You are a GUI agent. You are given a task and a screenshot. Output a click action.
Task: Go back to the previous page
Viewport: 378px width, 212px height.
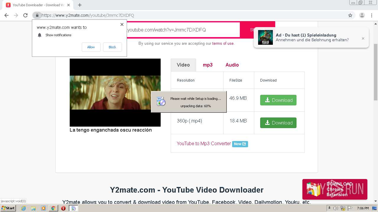(x=6, y=15)
